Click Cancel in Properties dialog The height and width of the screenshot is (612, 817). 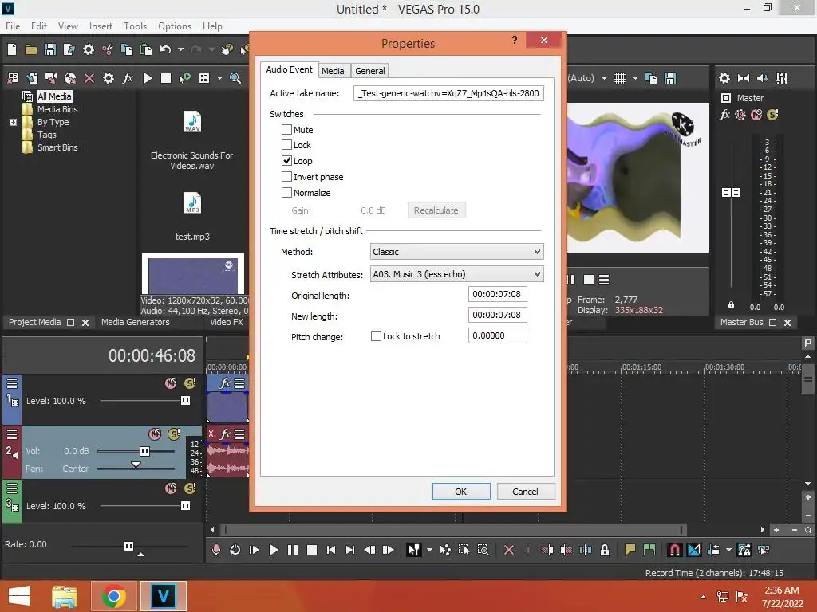pos(525,491)
